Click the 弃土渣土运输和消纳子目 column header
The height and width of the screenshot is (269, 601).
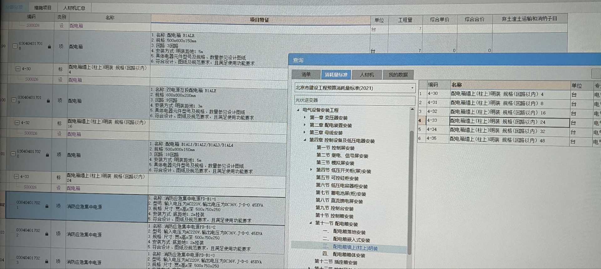coord(529,19)
